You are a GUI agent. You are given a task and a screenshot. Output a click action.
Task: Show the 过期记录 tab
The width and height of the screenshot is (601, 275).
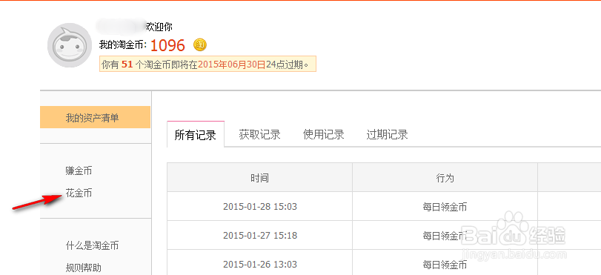[x=387, y=134]
